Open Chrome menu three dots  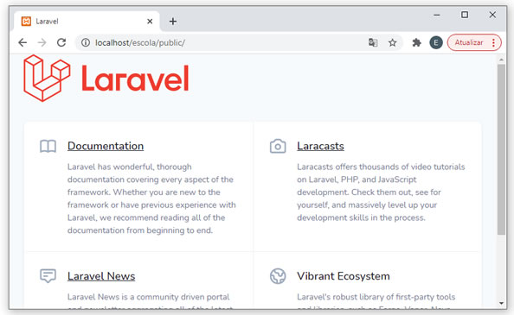pos(493,42)
